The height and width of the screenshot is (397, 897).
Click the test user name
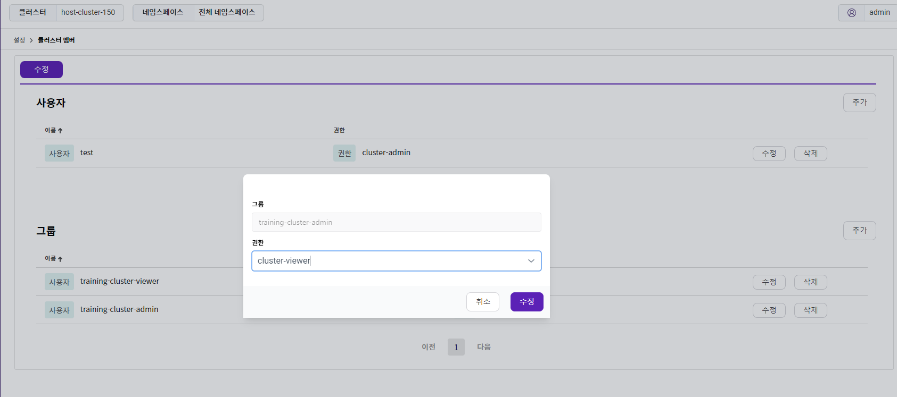pyautogui.click(x=87, y=153)
